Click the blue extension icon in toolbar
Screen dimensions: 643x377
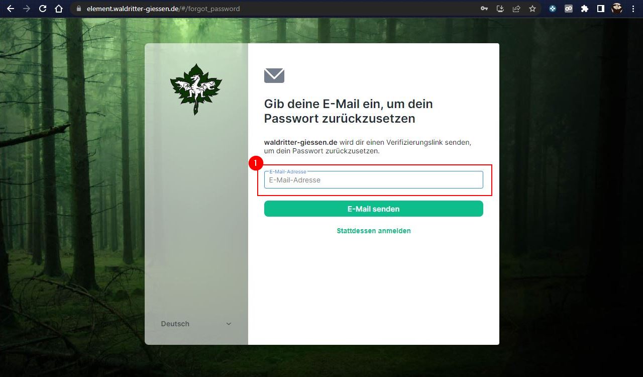coord(553,9)
